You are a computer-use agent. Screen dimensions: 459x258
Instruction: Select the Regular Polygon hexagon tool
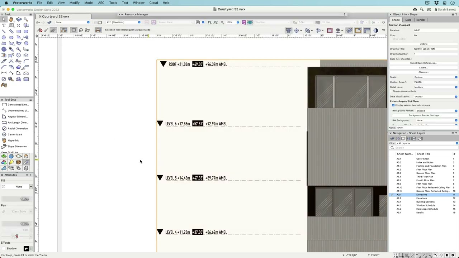point(26,43)
